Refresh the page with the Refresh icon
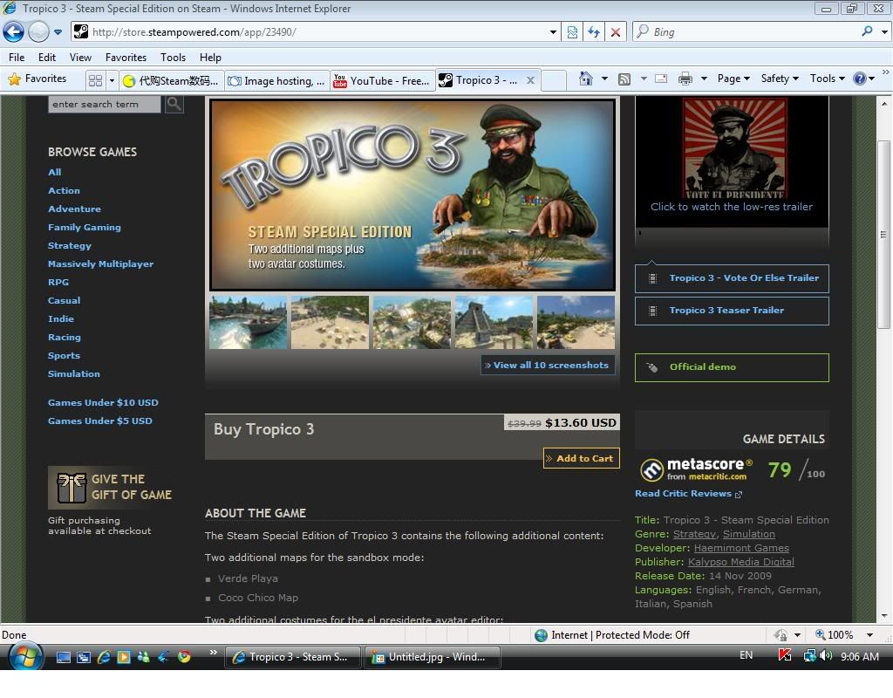Screen dimensions: 893x698 (594, 32)
